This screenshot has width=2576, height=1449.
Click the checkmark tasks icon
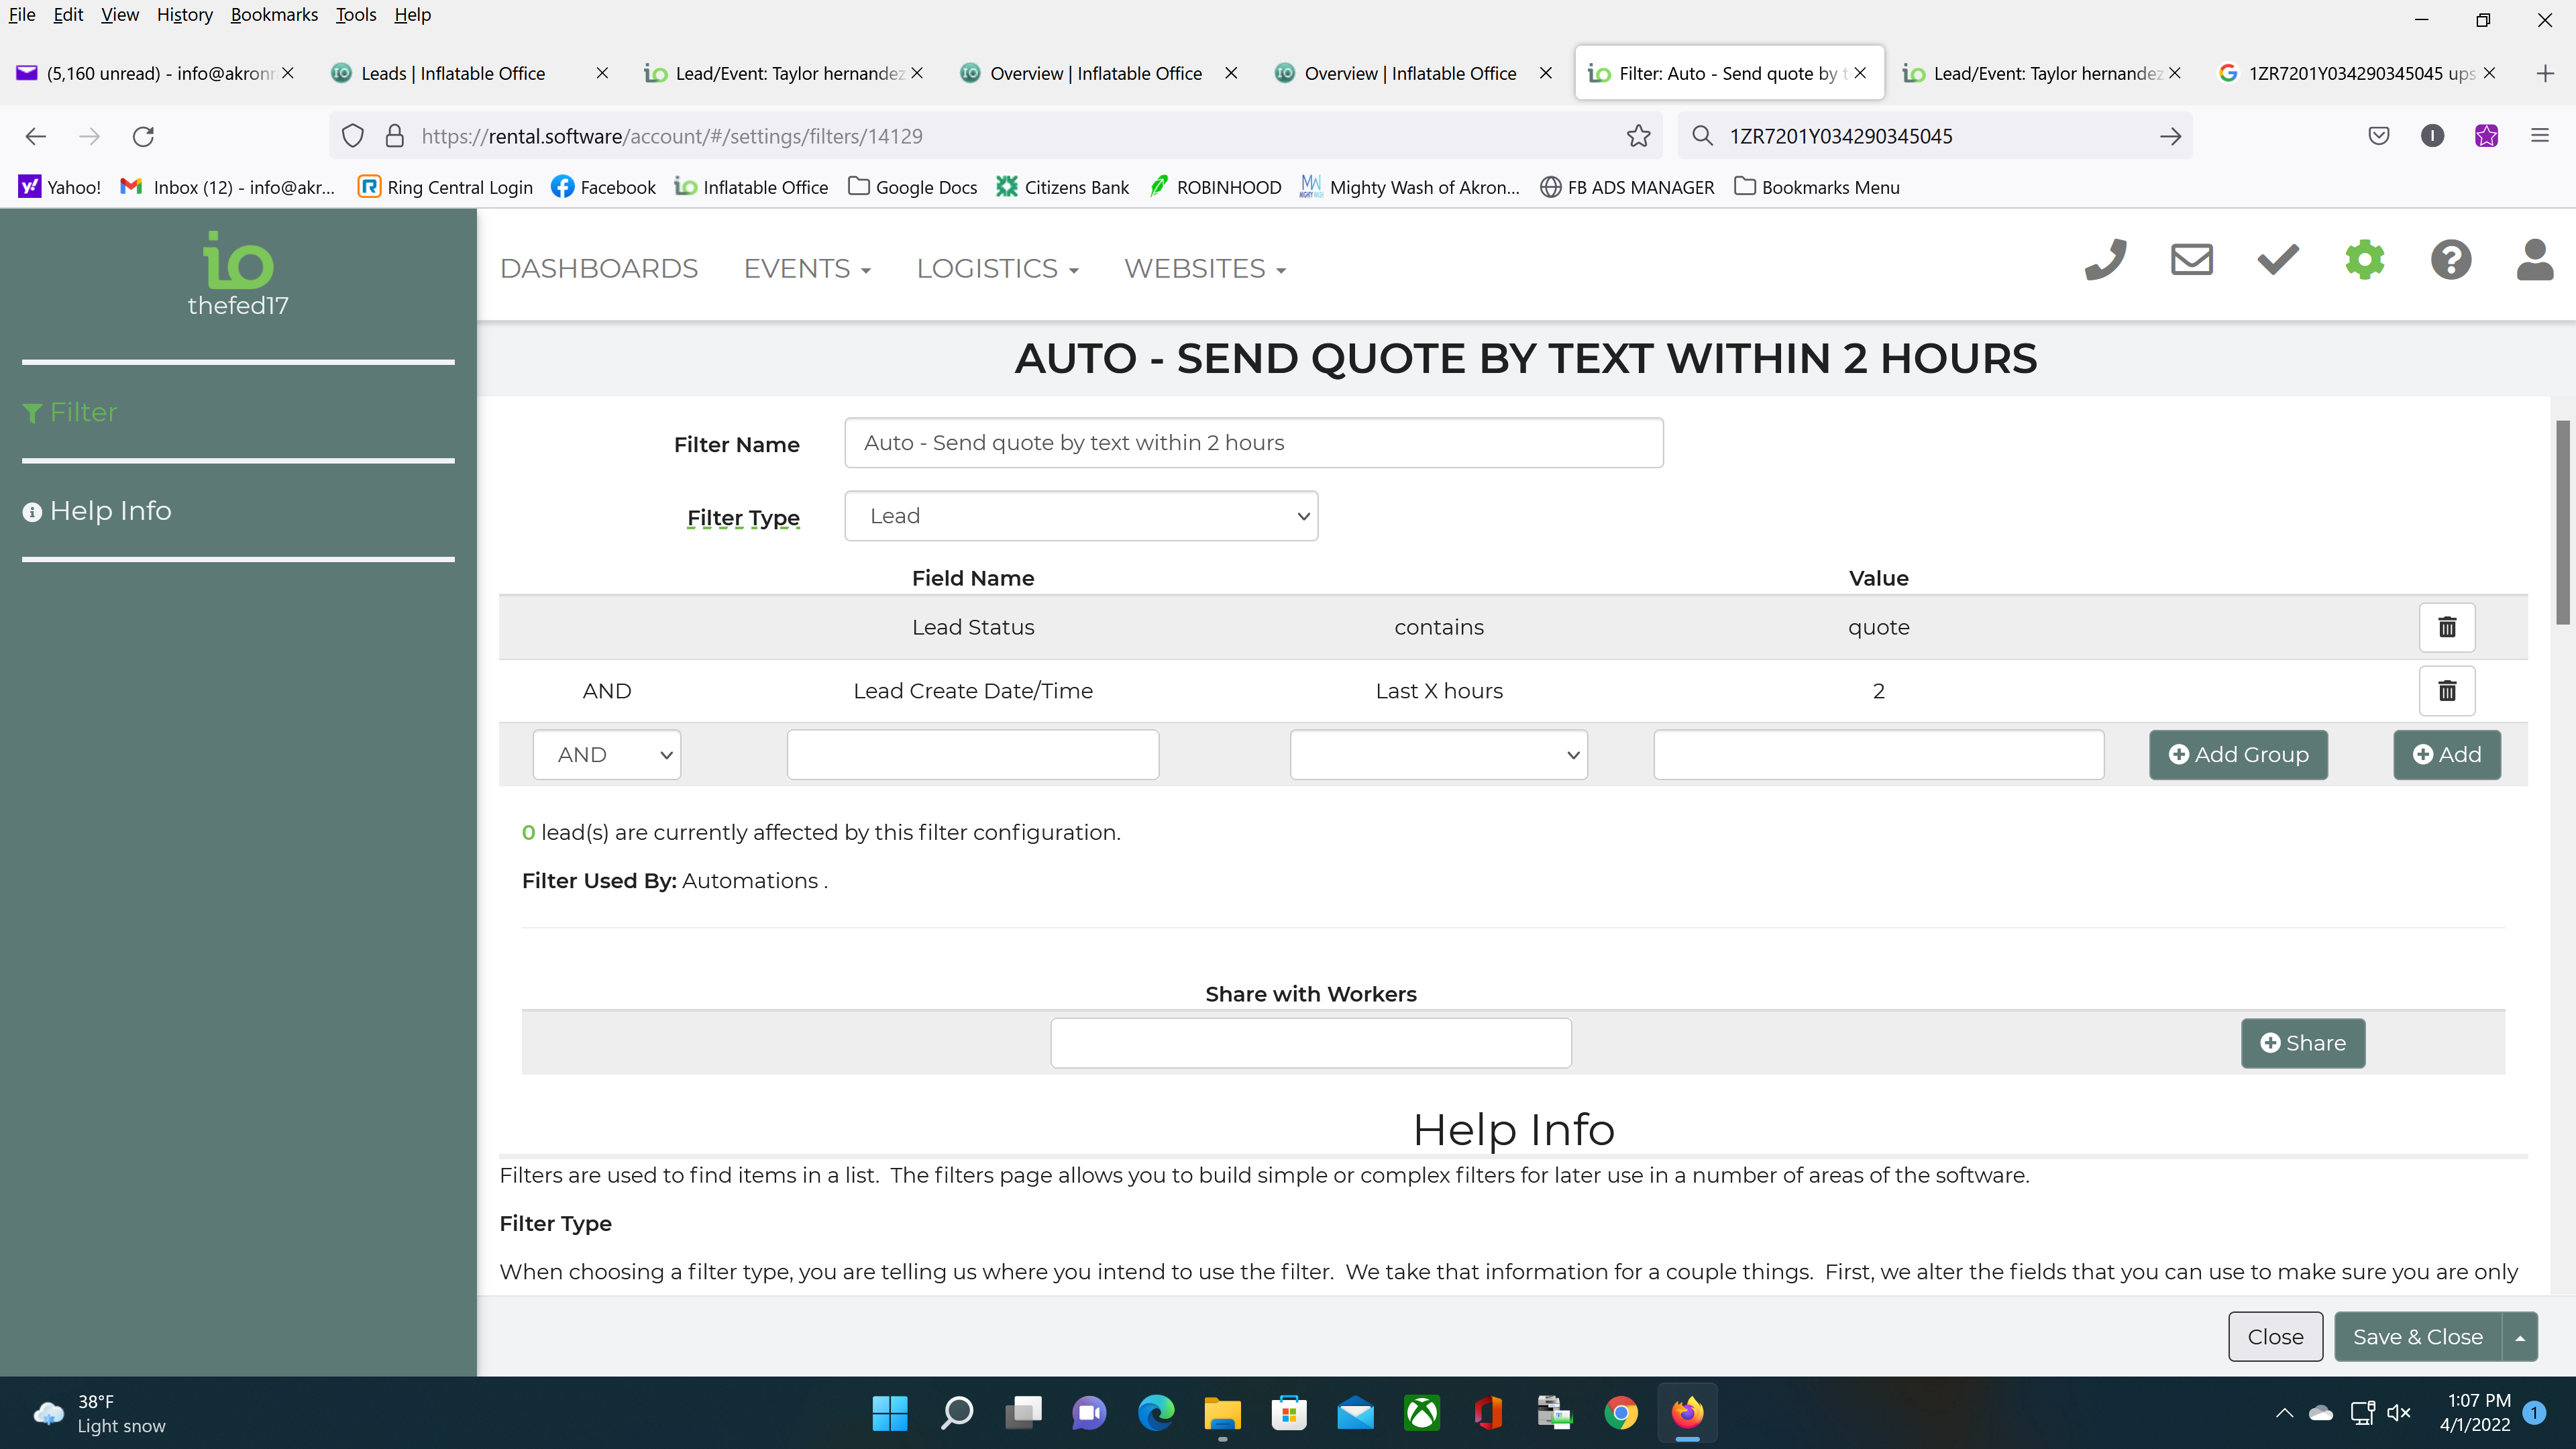tap(2278, 260)
